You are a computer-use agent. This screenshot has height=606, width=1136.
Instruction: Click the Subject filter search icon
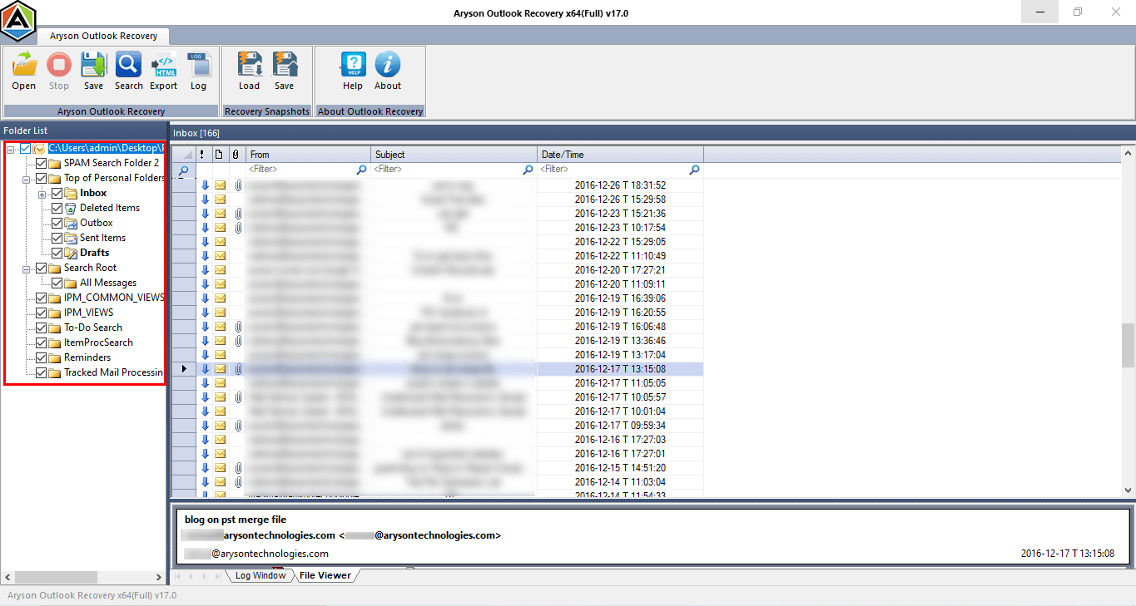tap(528, 170)
